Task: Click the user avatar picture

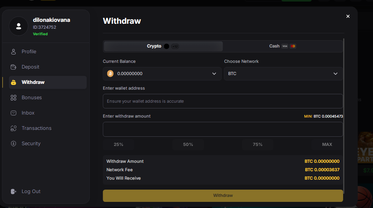Action: (x=18, y=26)
